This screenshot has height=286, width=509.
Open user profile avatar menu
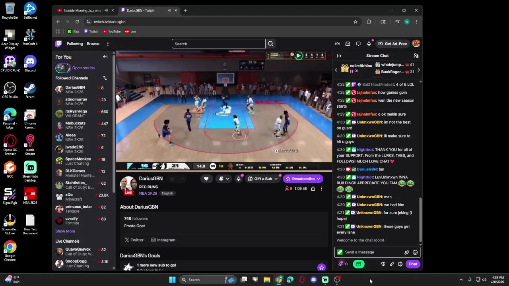(416, 44)
